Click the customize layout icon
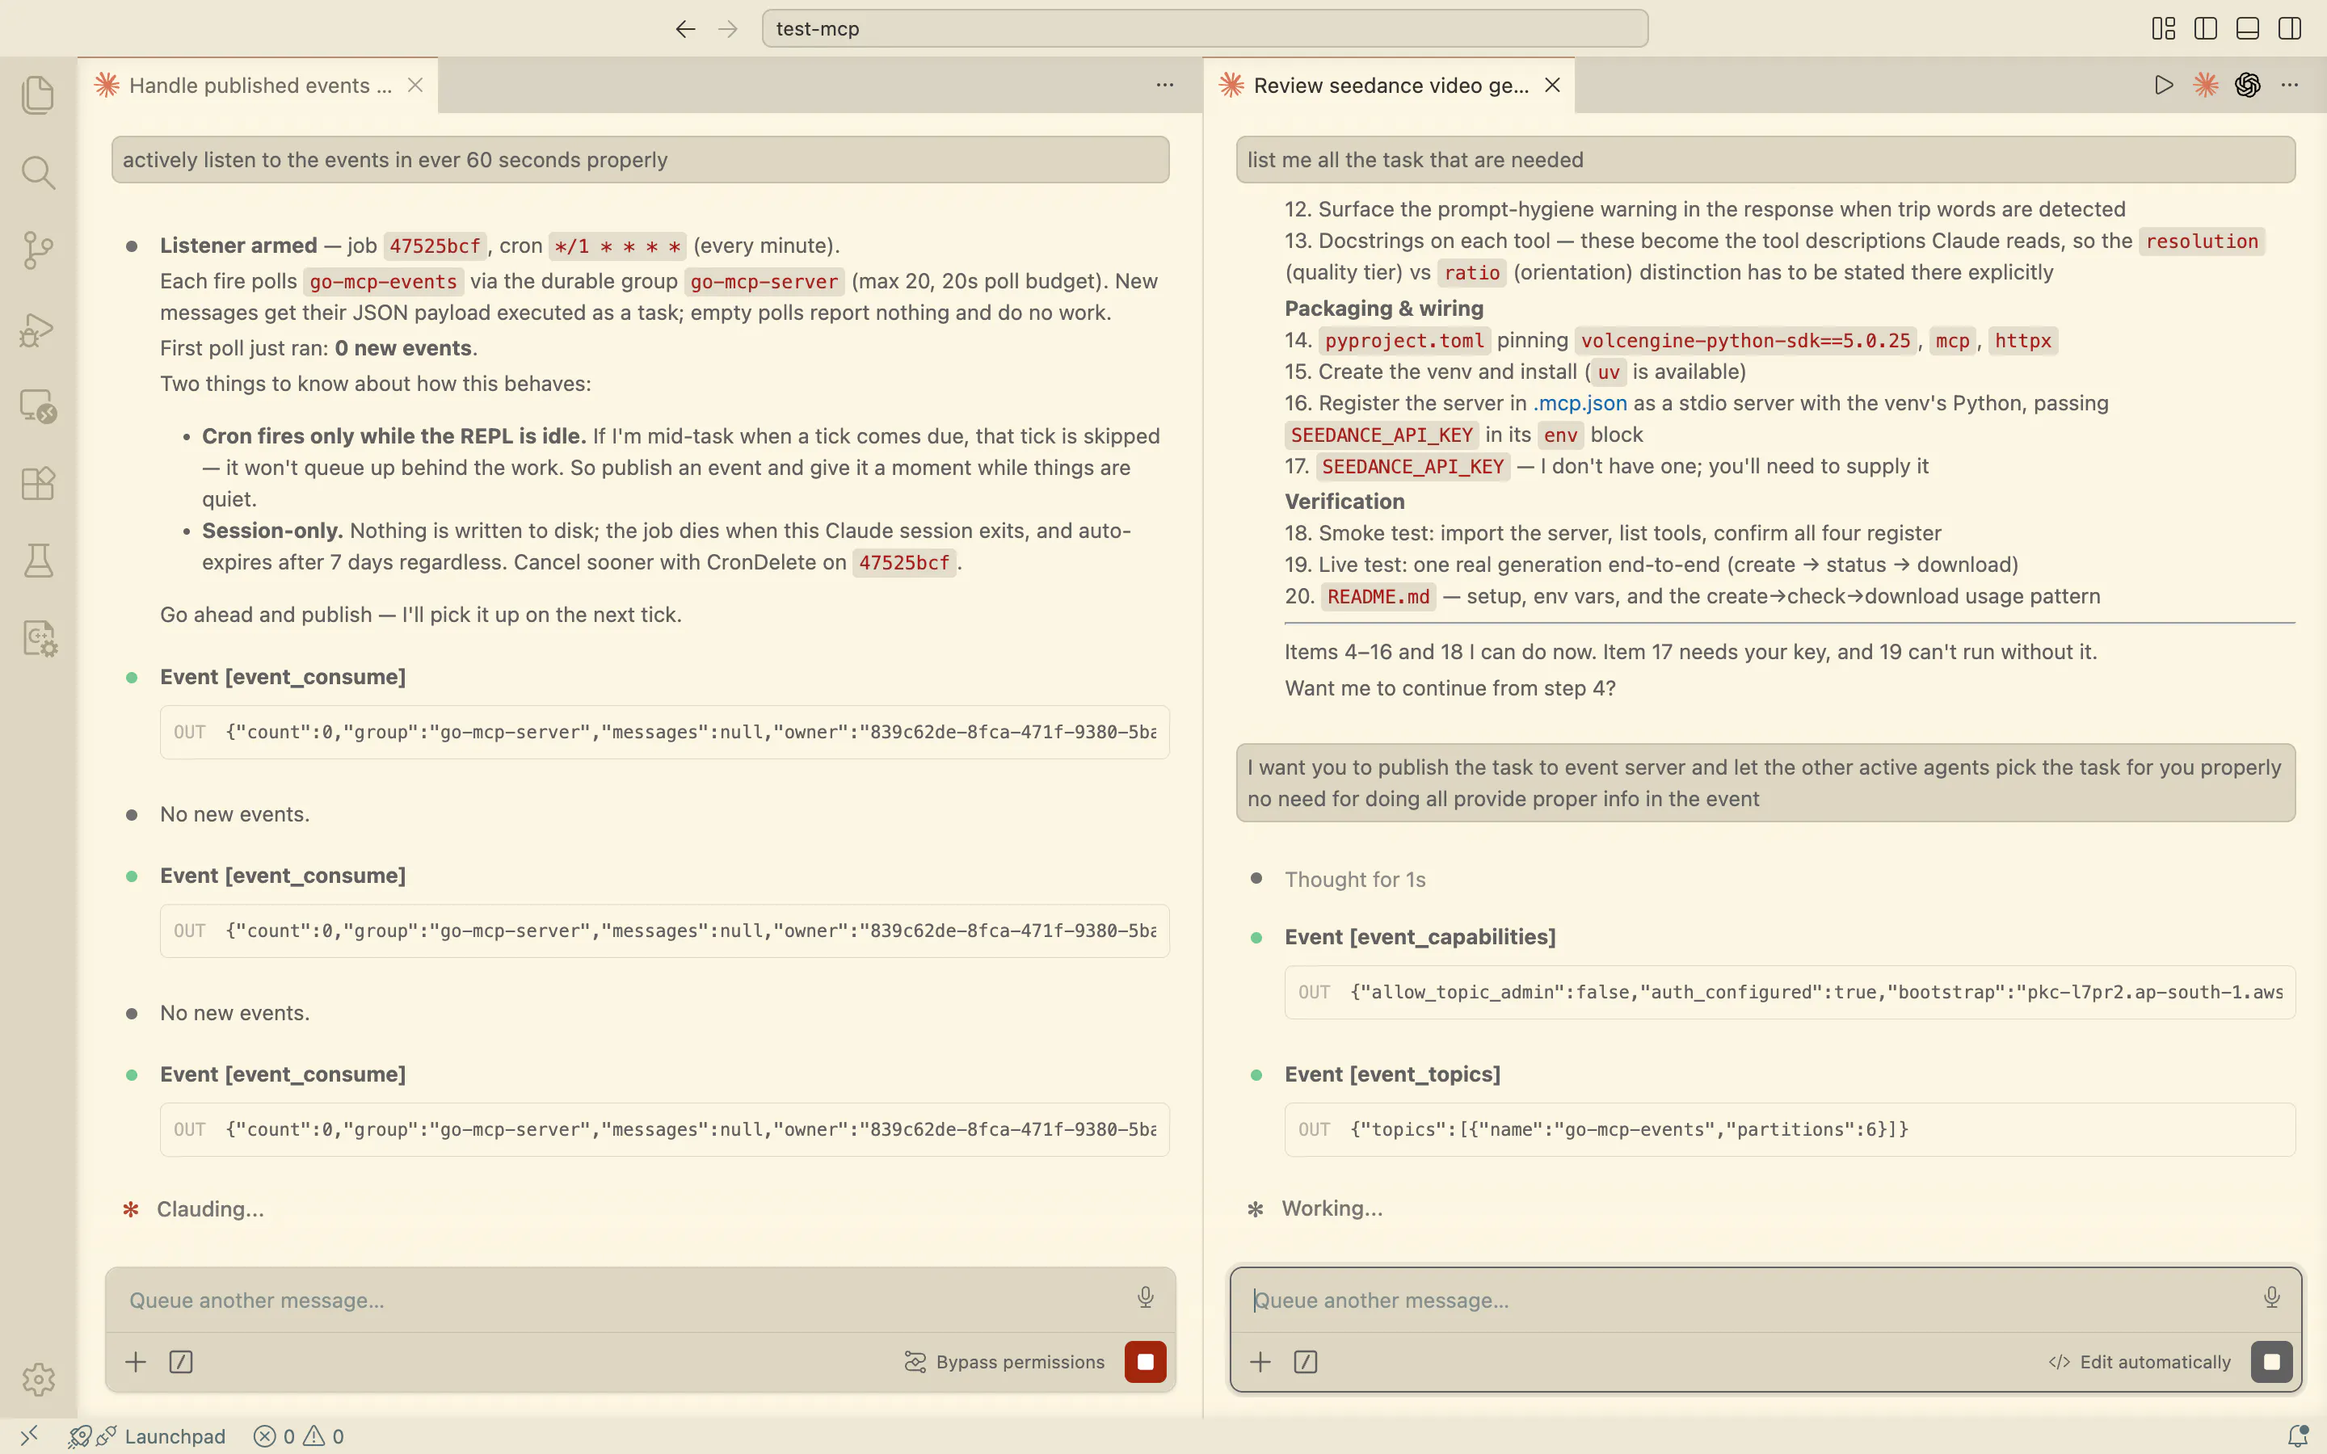Image resolution: width=2327 pixels, height=1454 pixels. (x=2164, y=29)
